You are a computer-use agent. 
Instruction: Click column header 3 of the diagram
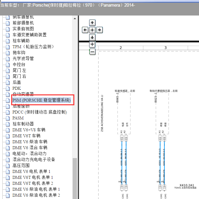pyautogui.click(x=165, y=48)
